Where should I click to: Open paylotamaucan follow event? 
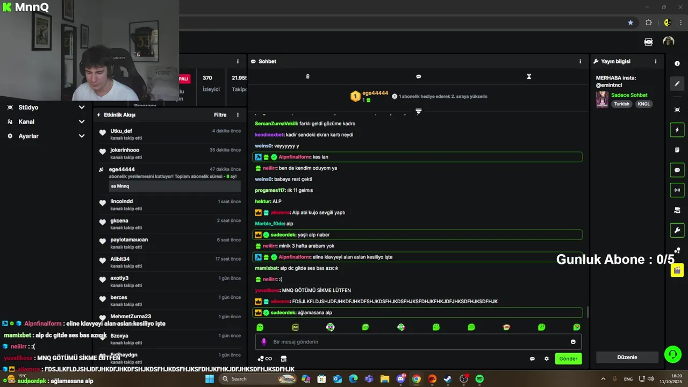click(170, 243)
